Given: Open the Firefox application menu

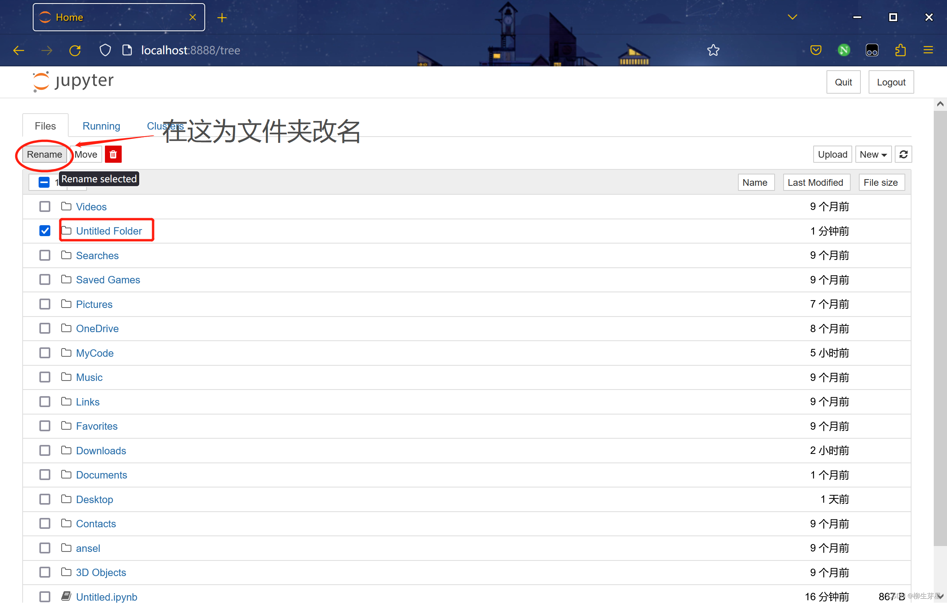Looking at the screenshot, I should [x=928, y=50].
